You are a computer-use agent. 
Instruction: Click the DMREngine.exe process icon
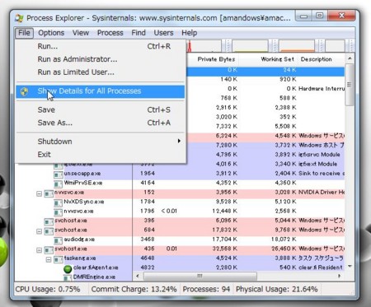point(68,277)
